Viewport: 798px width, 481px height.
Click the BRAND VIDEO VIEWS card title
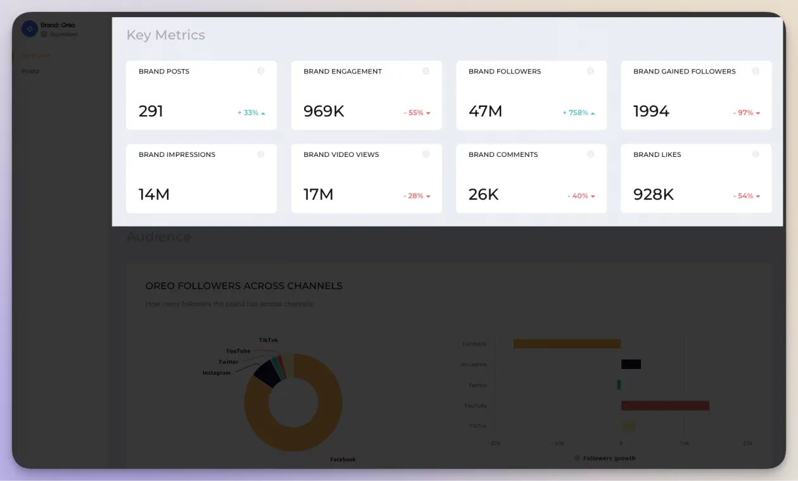point(341,154)
